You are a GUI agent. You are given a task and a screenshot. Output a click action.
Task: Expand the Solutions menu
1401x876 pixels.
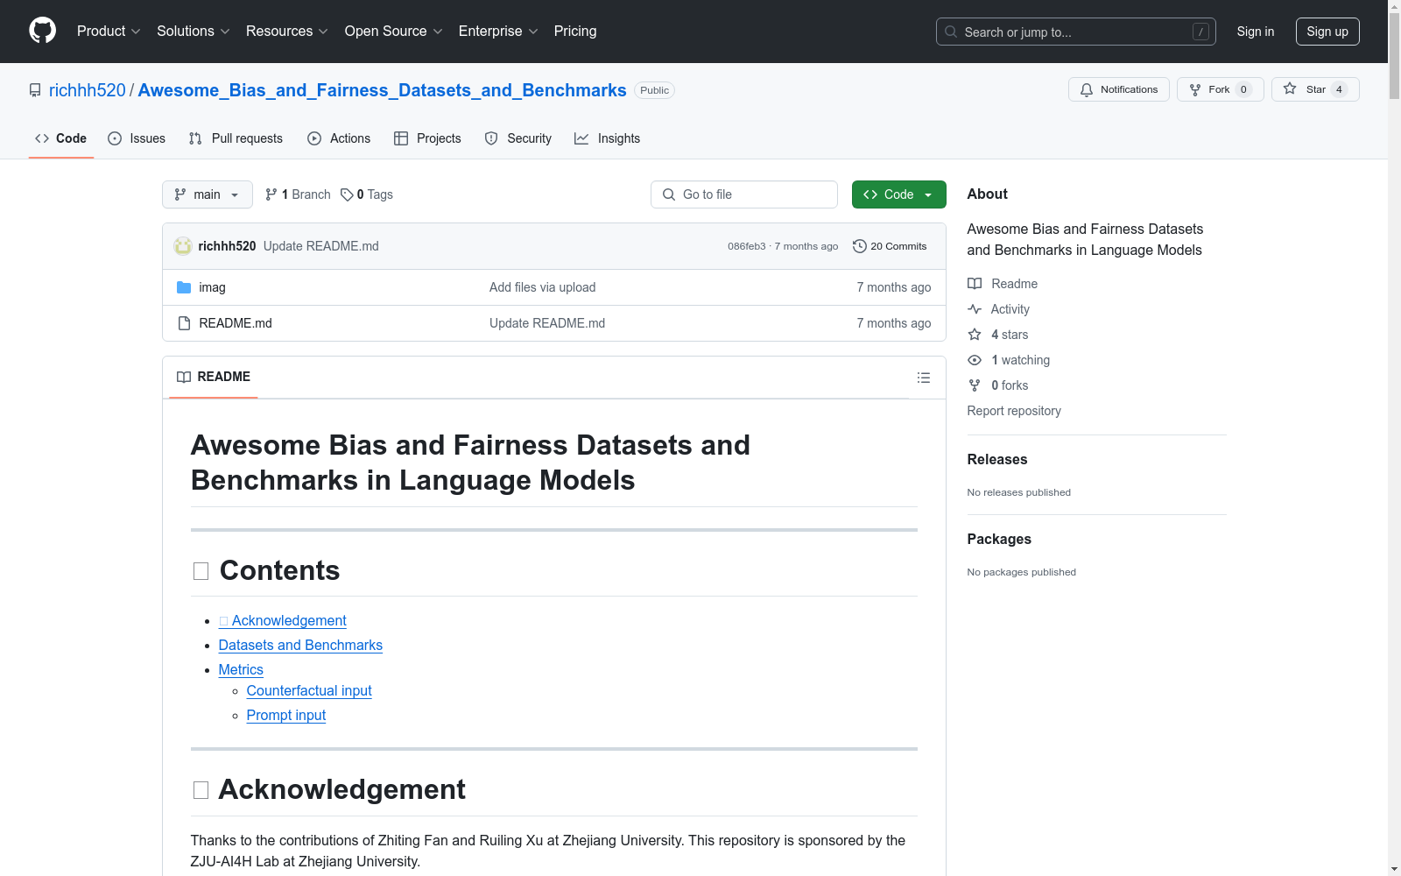[194, 32]
